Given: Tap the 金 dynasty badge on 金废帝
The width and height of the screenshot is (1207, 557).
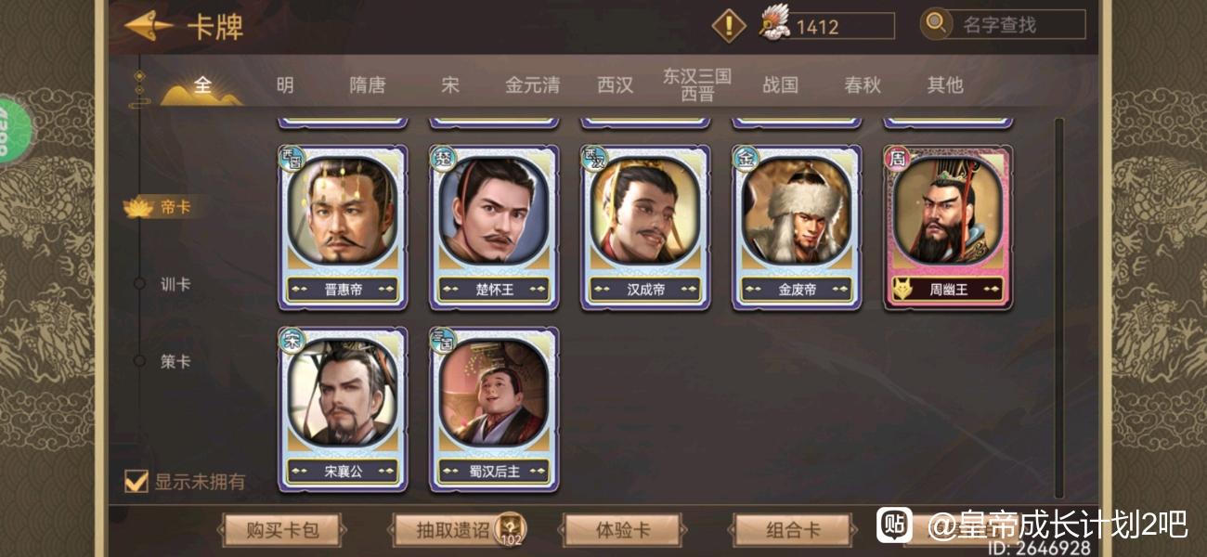Looking at the screenshot, I should 746,159.
